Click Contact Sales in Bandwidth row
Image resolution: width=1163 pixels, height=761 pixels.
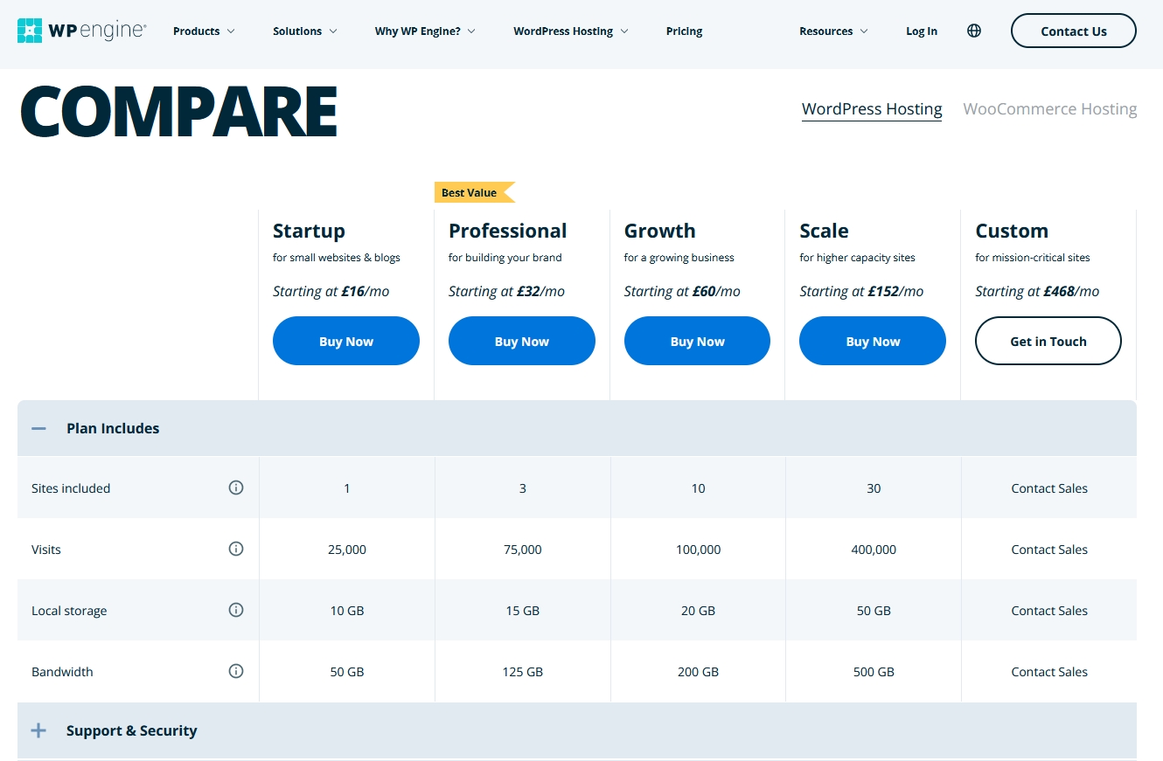1049,672
